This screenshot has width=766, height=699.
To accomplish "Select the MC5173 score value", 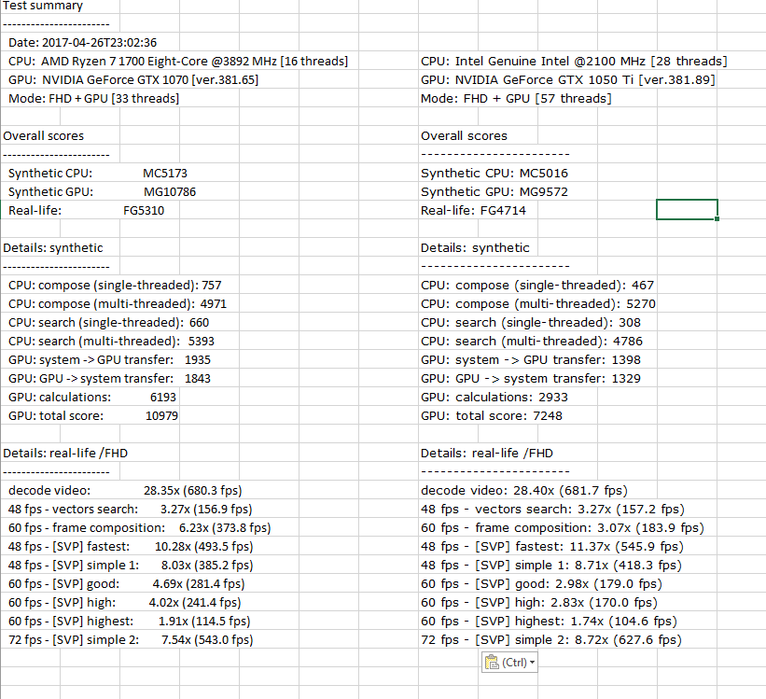I will point(165,173).
